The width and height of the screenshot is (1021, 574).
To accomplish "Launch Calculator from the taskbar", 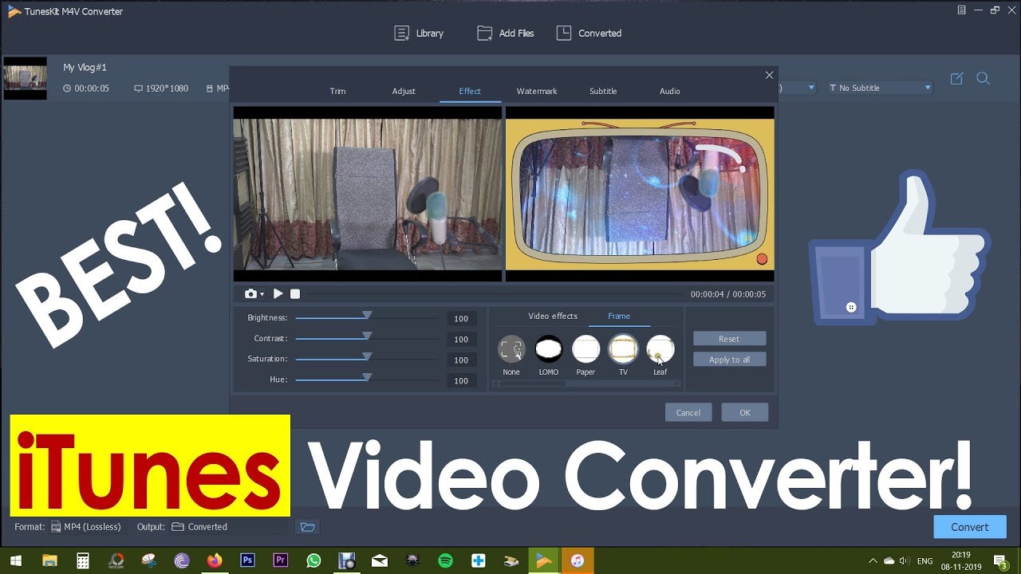I will click(x=83, y=561).
